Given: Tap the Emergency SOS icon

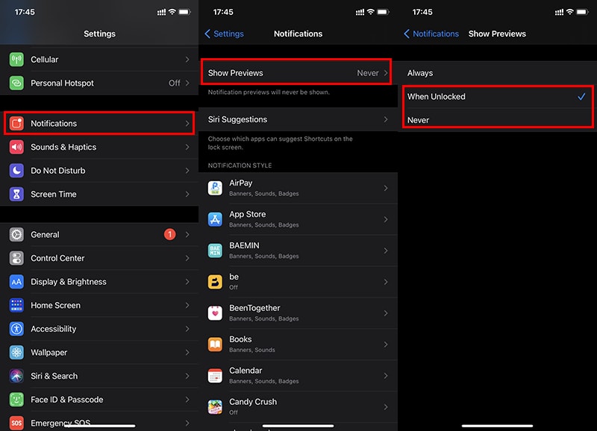Looking at the screenshot, I should click(x=16, y=423).
